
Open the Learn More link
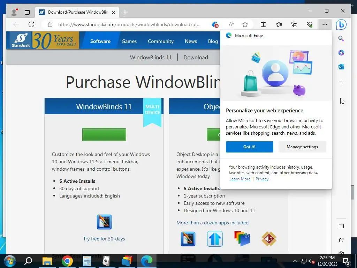pos(240,179)
